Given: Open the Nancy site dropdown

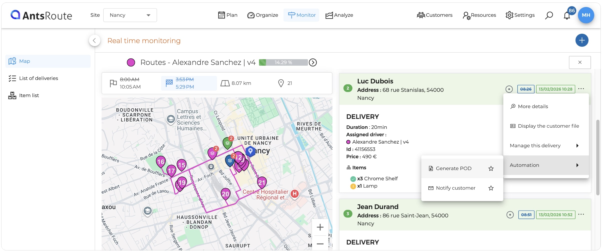Looking at the screenshot, I should click(130, 15).
